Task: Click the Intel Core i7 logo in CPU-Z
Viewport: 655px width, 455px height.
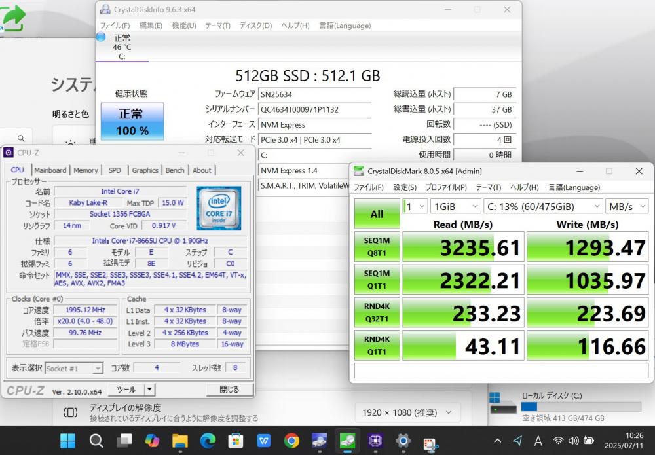Action: point(219,208)
